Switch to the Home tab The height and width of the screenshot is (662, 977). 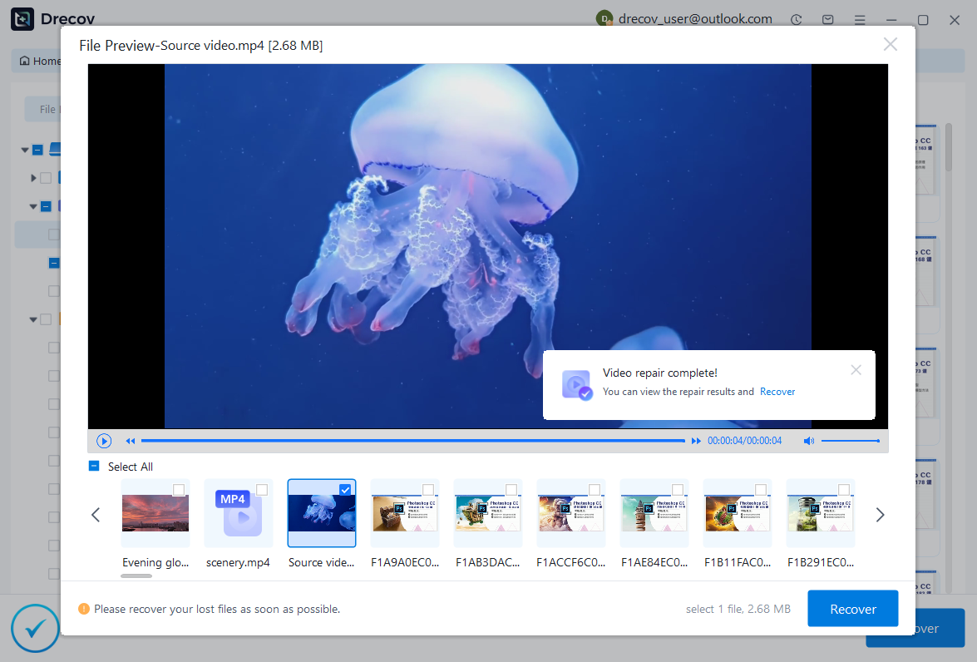click(40, 61)
